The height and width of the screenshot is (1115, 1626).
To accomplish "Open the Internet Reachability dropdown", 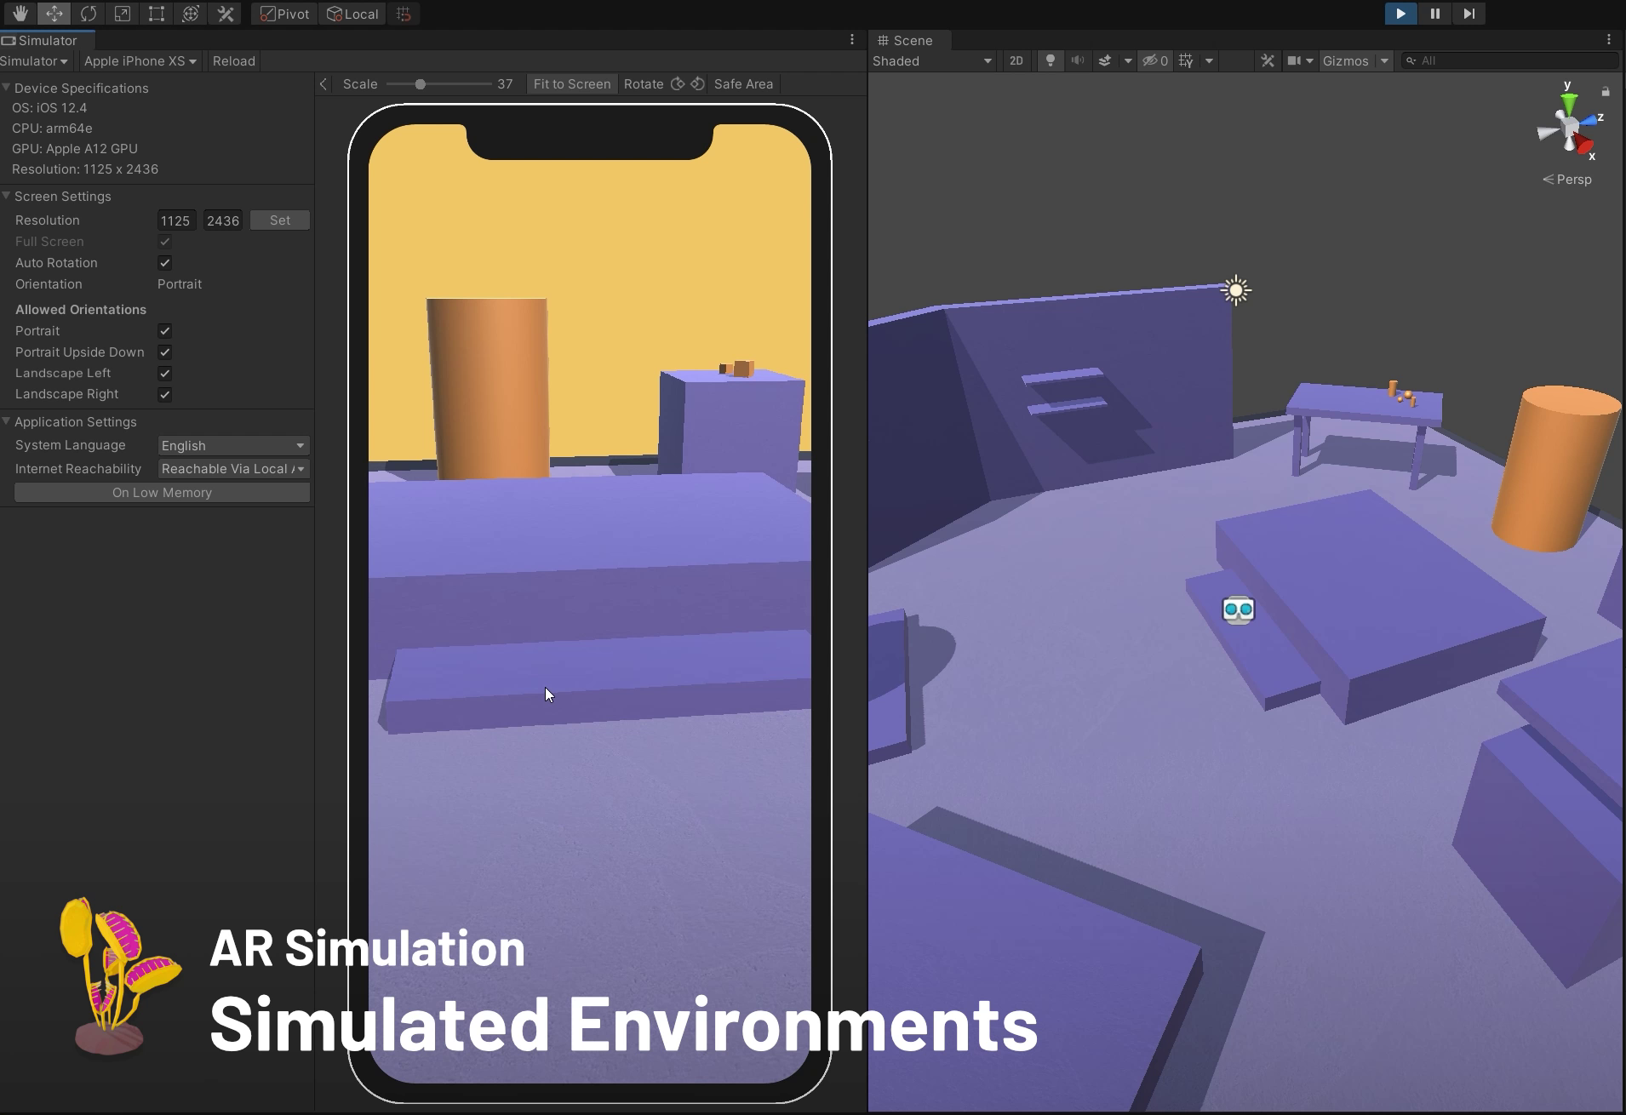I will 233,469.
